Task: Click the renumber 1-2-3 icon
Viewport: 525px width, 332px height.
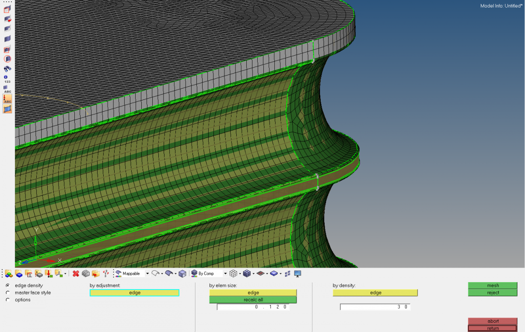Action: coord(105,273)
